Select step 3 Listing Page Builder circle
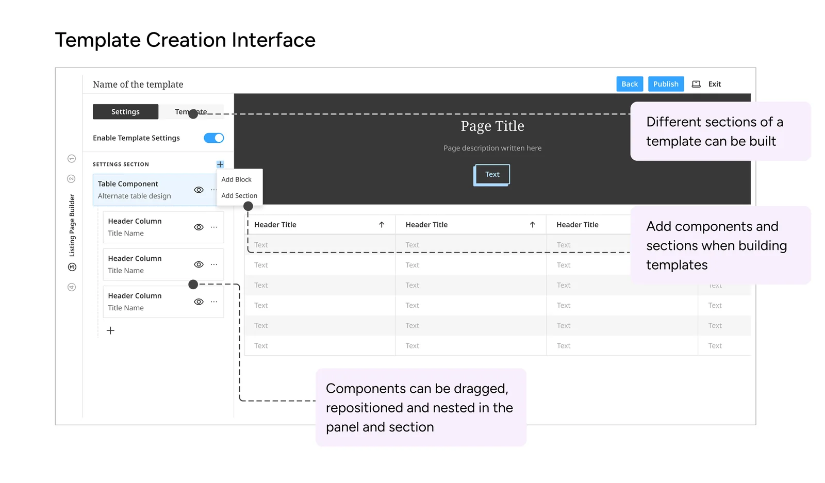This screenshot has width=825, height=483. pos(72,267)
